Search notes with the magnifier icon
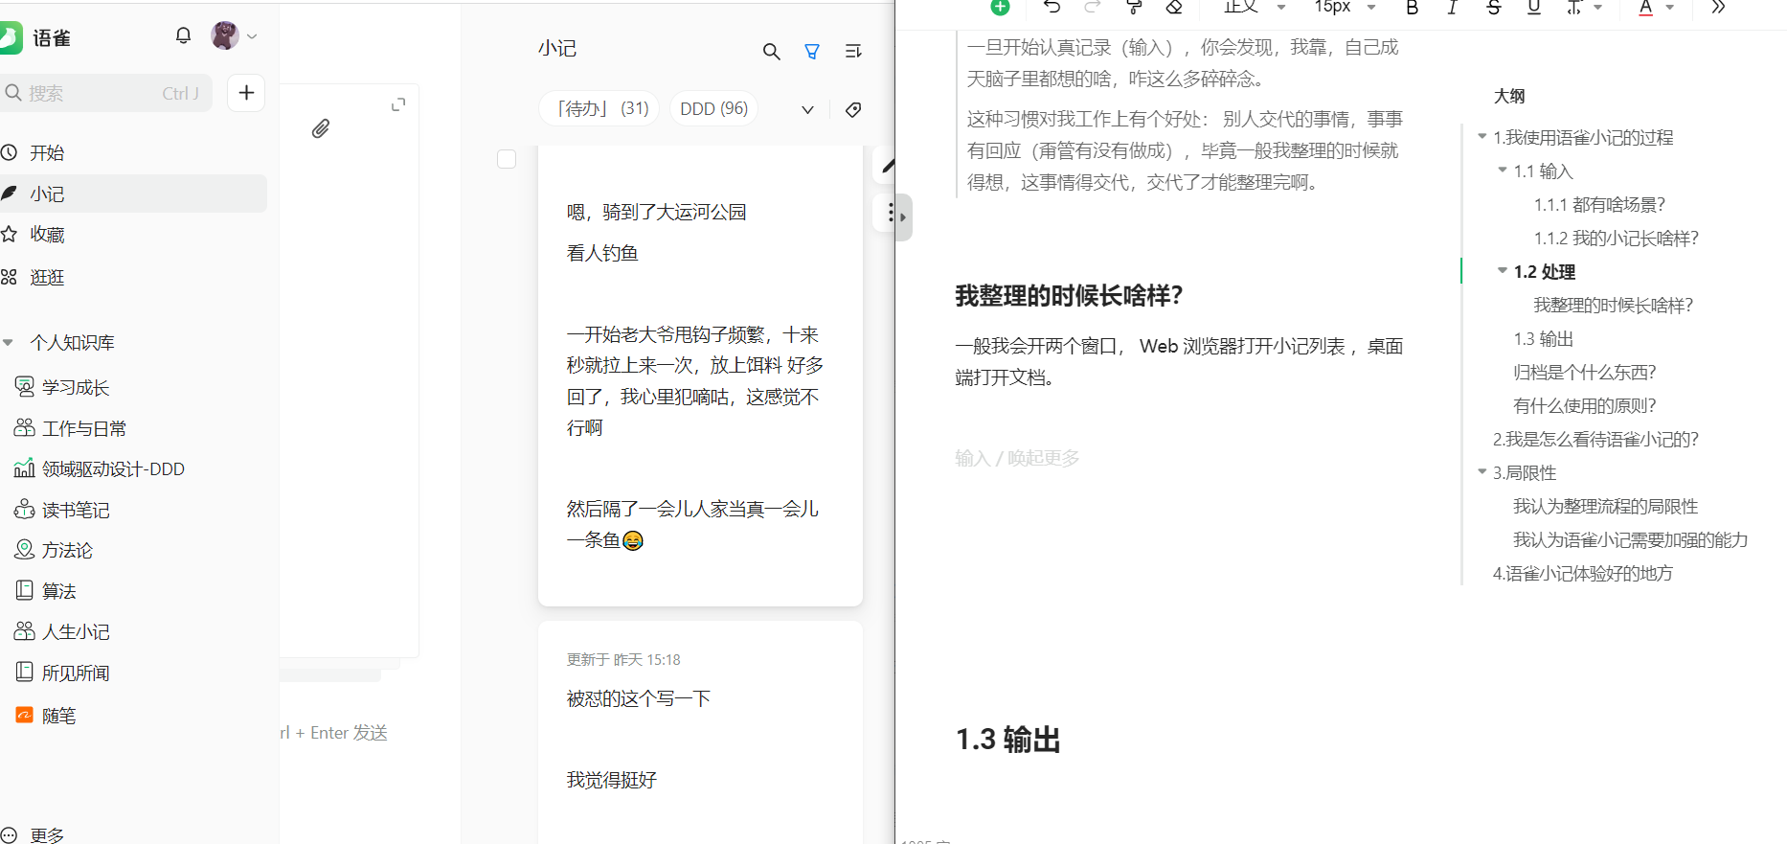Screen dimensions: 1787x844 771,52
